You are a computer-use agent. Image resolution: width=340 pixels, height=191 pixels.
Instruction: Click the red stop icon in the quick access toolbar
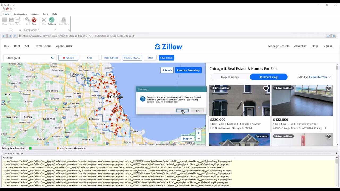tap(7, 8)
